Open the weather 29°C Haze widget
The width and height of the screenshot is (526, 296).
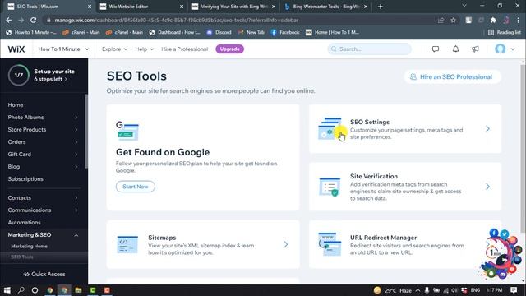(x=393, y=290)
